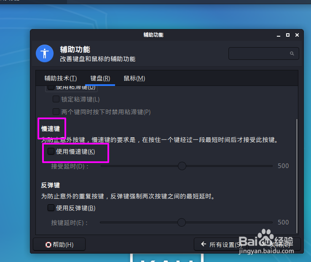Close the 辅助功能 window with the X
Viewport: 311px width, 262px height.
[x=297, y=35]
